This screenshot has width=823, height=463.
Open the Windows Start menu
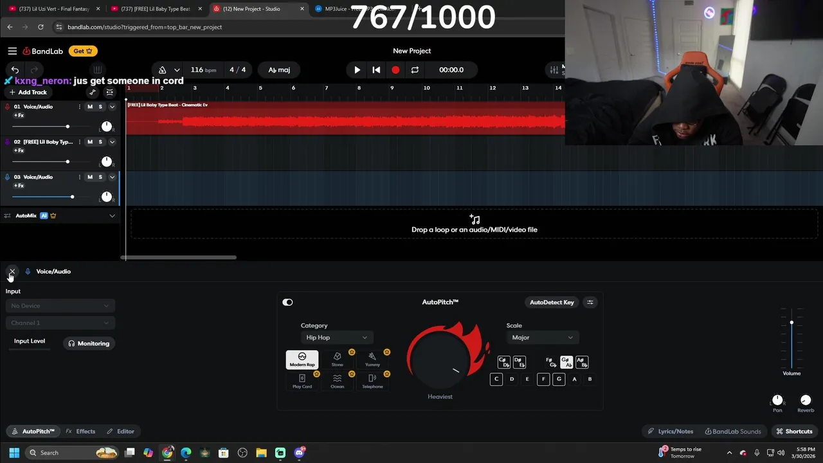(x=14, y=453)
